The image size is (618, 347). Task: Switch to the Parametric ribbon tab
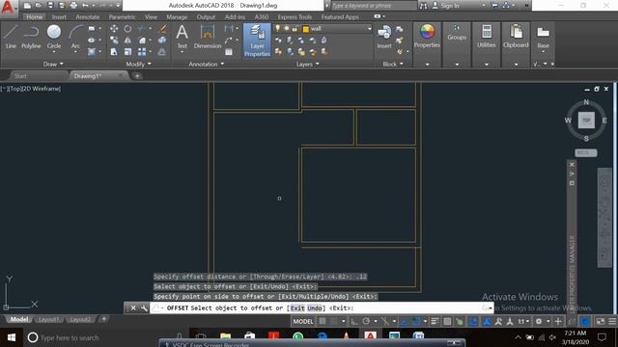123,17
